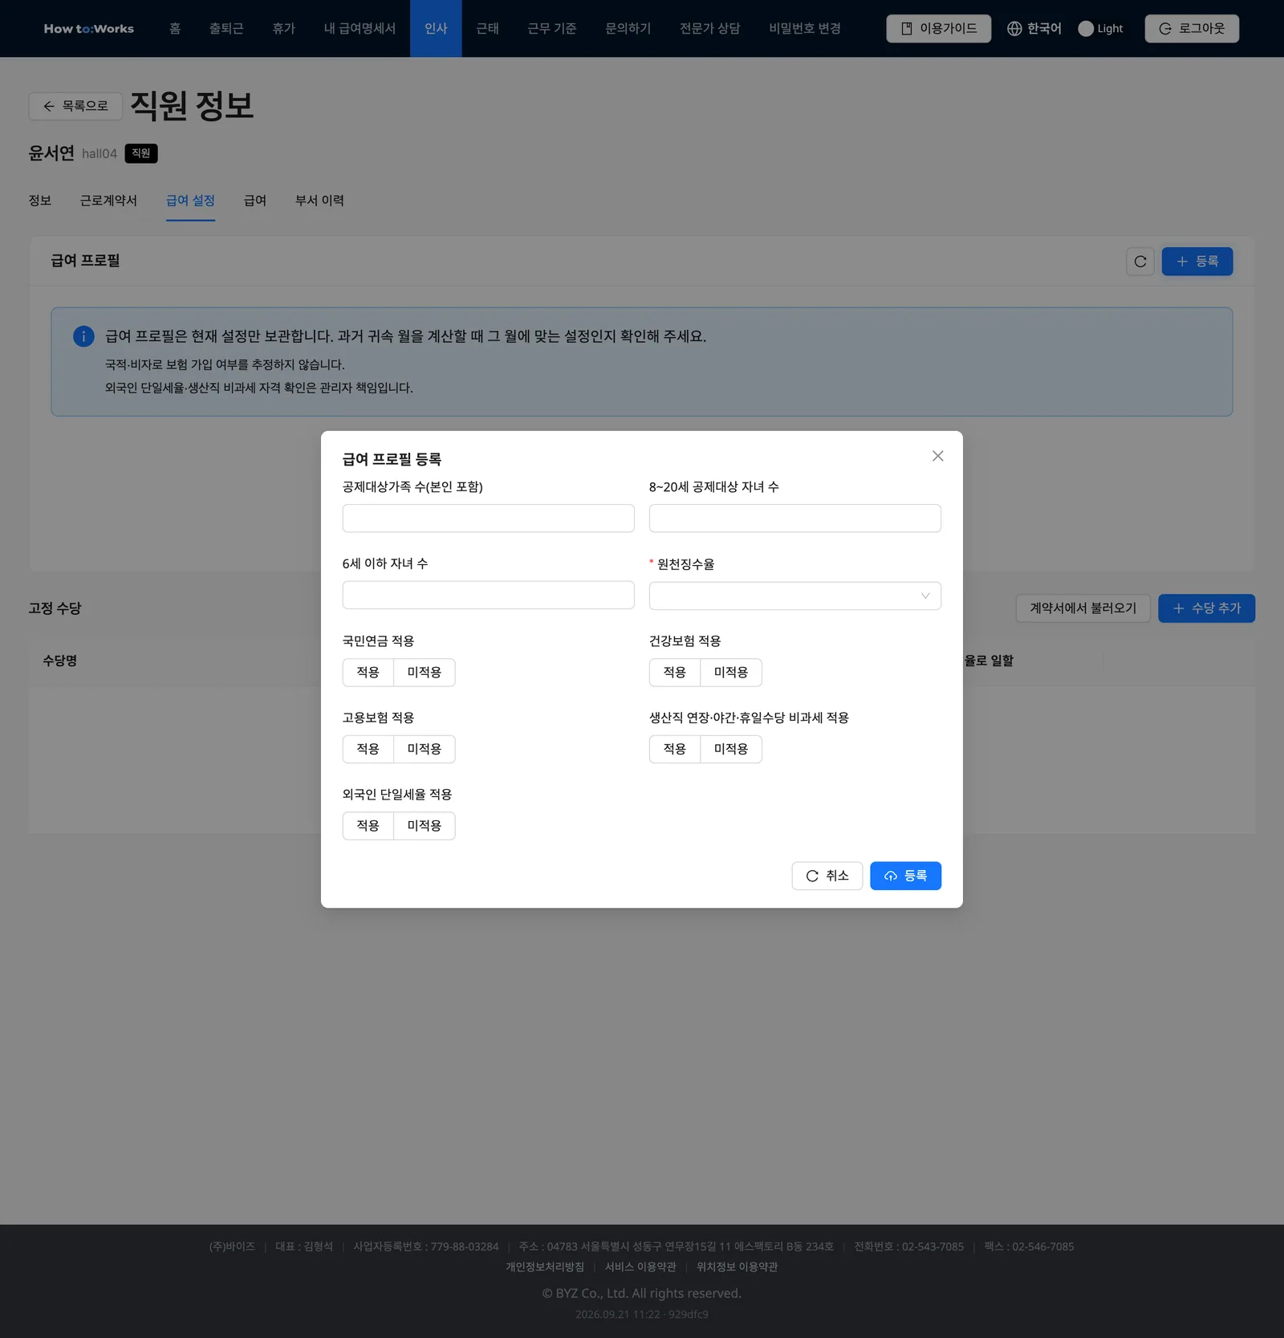Open the 원천징수율 dropdown
Image resolution: width=1284 pixels, height=1338 pixels.
coord(794,596)
